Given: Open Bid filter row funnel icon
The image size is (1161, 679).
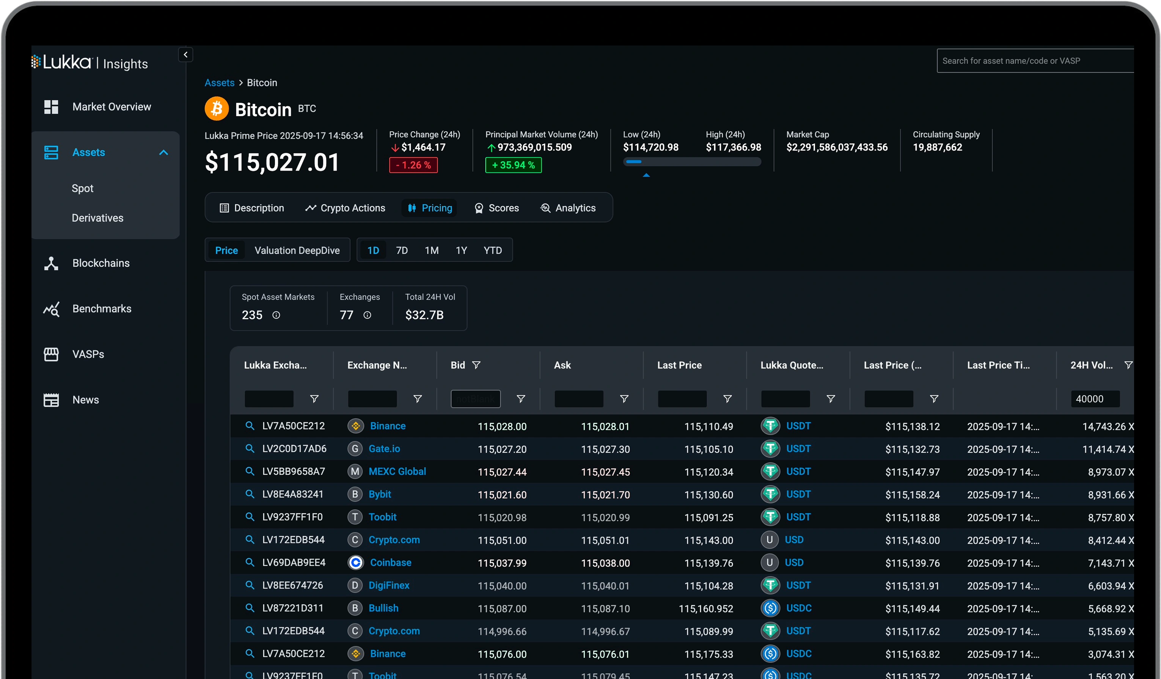Looking at the screenshot, I should pos(521,399).
